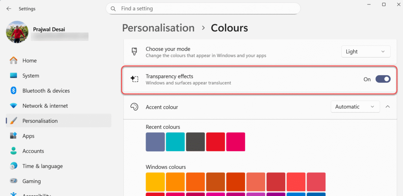Screen dimensions: 403x196
Task: Select the yellow gold Windows colour
Action: [x=155, y=182]
